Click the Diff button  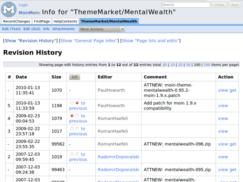[x=74, y=77]
